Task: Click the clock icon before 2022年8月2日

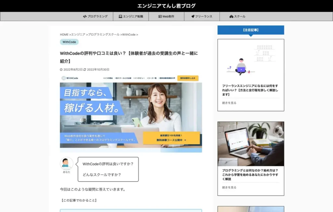Action: tap(61, 69)
